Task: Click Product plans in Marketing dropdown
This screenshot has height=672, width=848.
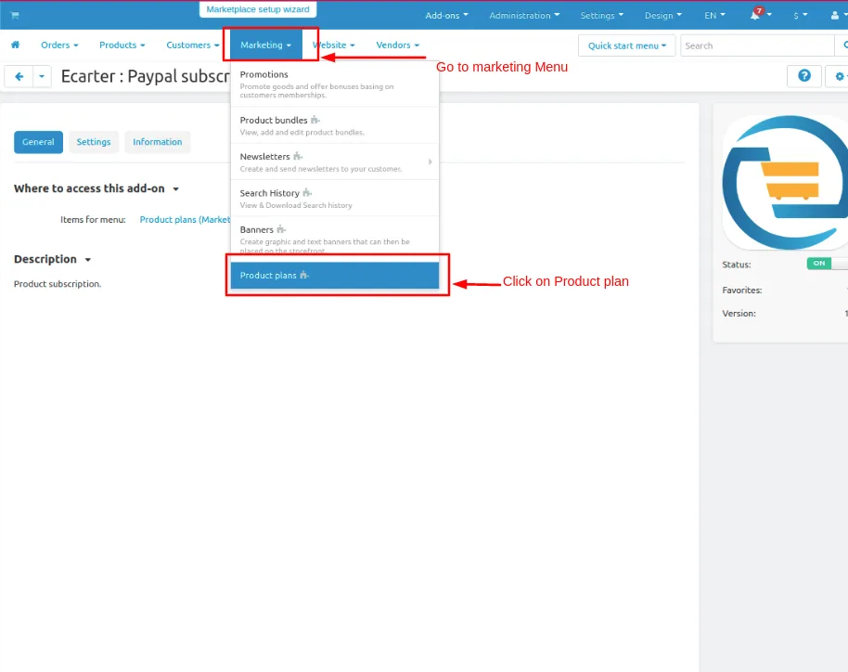Action: pyautogui.click(x=335, y=276)
